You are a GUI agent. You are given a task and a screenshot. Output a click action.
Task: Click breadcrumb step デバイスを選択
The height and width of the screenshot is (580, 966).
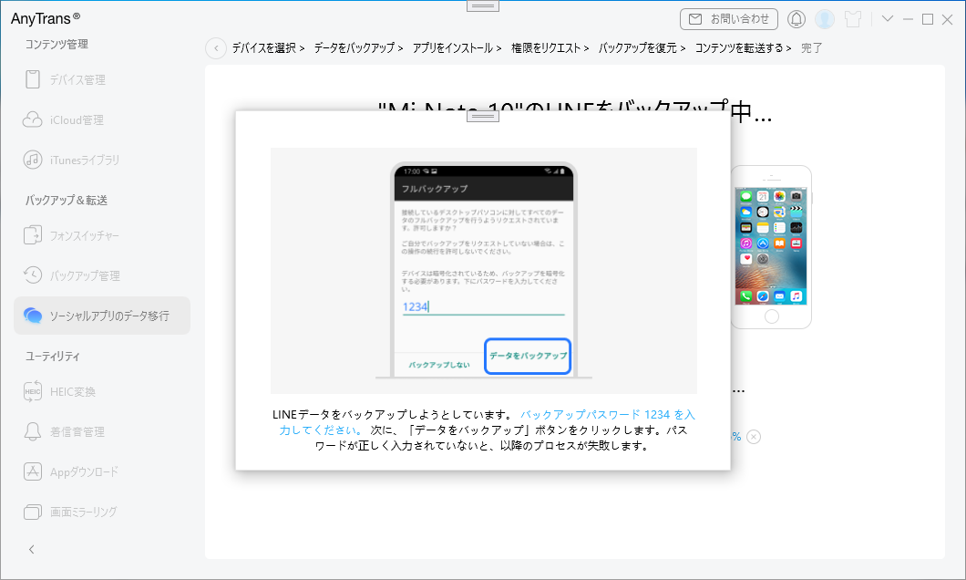tap(264, 48)
